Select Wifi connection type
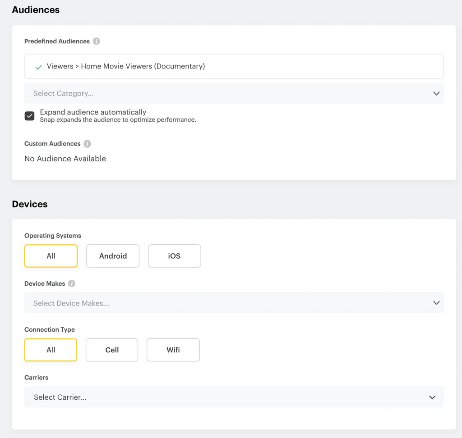The height and width of the screenshot is (438, 462). coord(173,350)
